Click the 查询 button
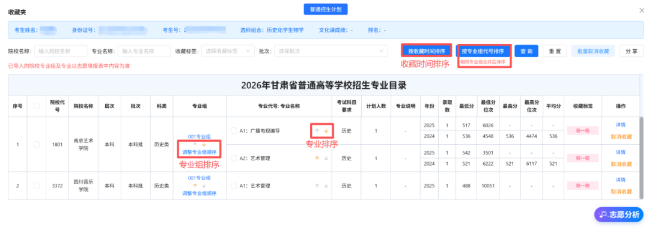649x242 pixels. pyautogui.click(x=526, y=51)
